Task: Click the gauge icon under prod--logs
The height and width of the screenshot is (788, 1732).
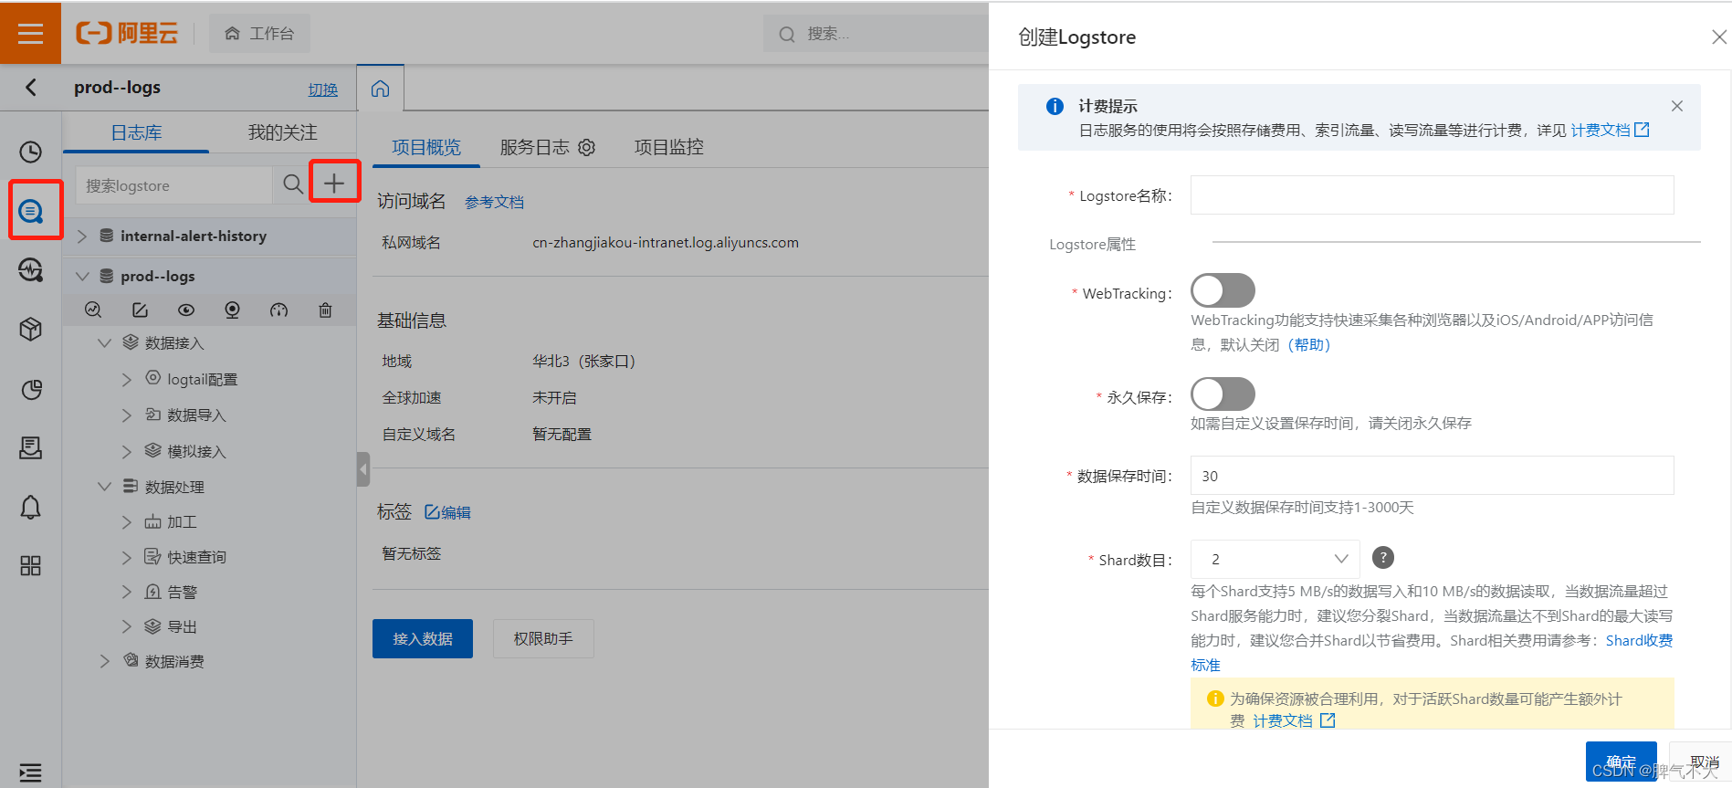Action: tap(279, 310)
